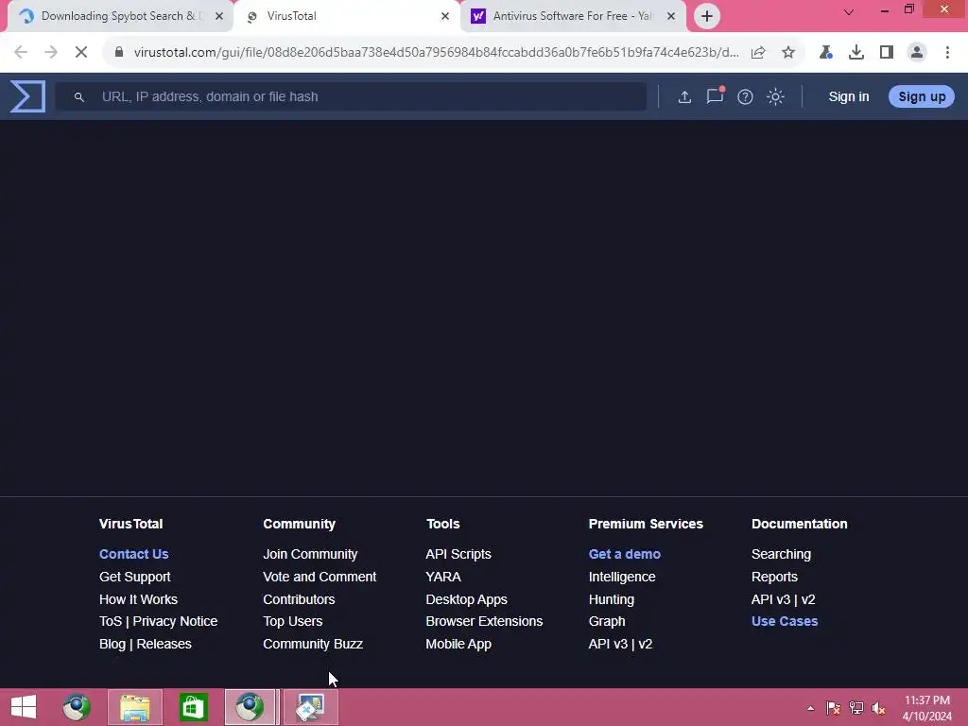Click the search magnifier icon
This screenshot has height=726, width=968.
click(79, 97)
